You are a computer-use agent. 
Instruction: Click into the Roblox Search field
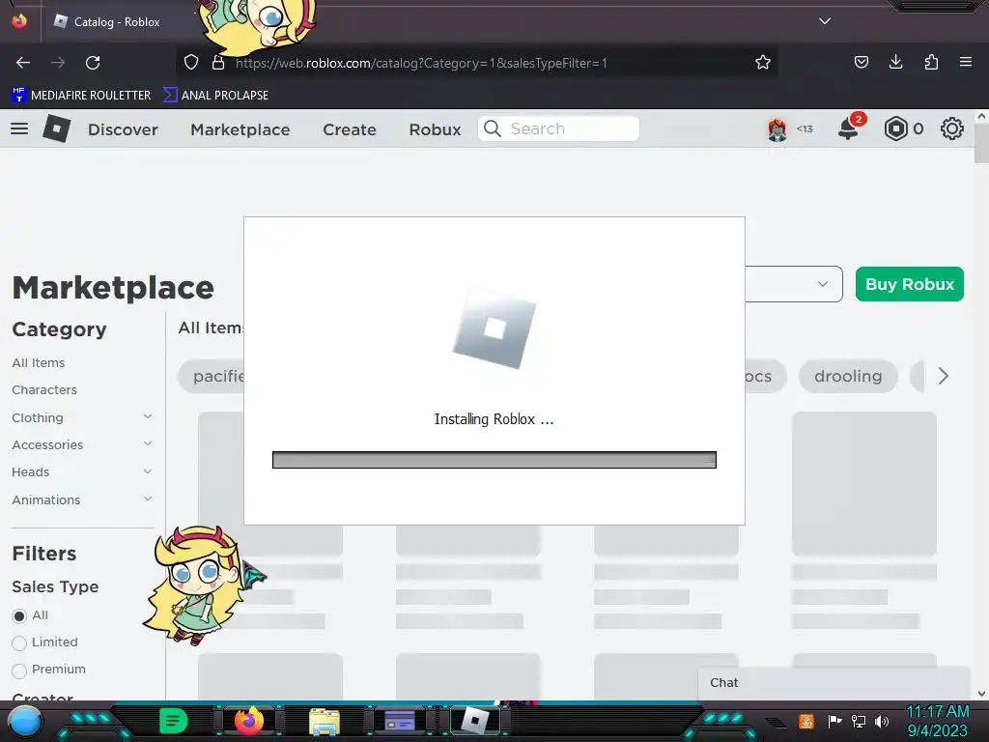tap(558, 128)
